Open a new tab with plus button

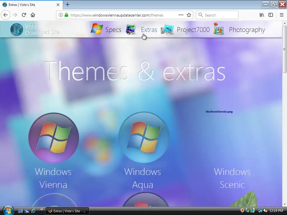point(68,4)
